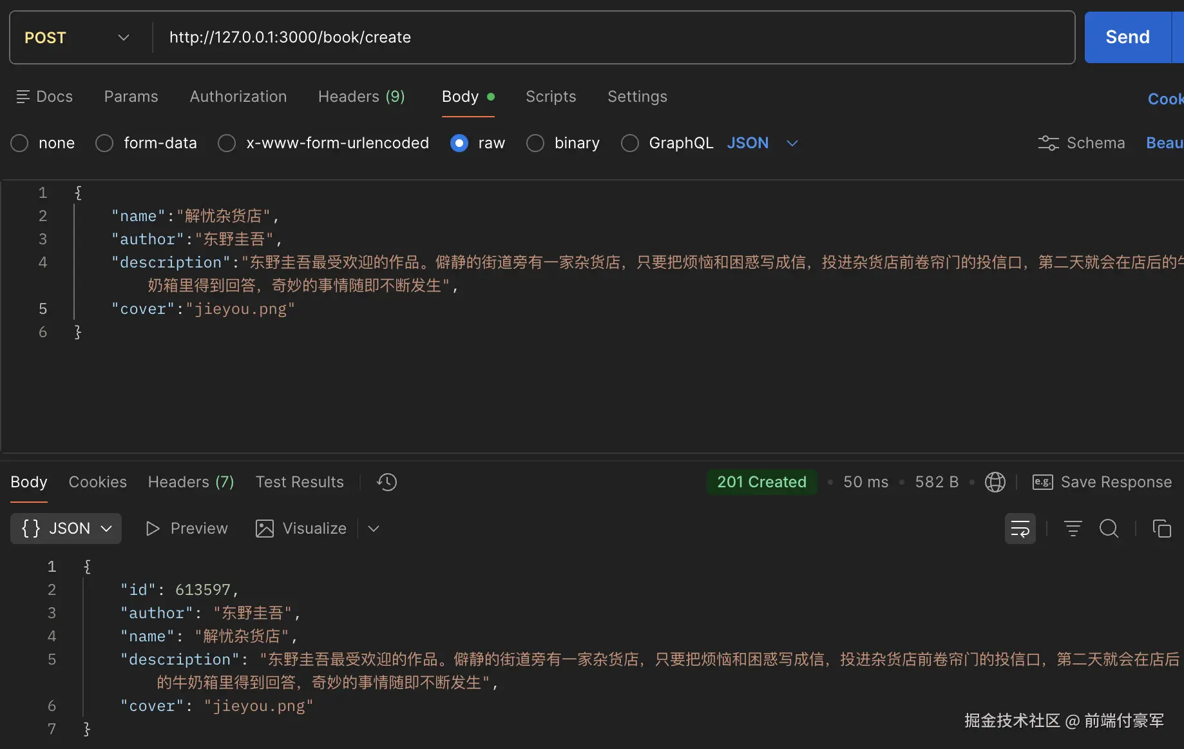Viewport: 1184px width, 749px height.
Task: Open the Authorization tab
Action: point(238,97)
